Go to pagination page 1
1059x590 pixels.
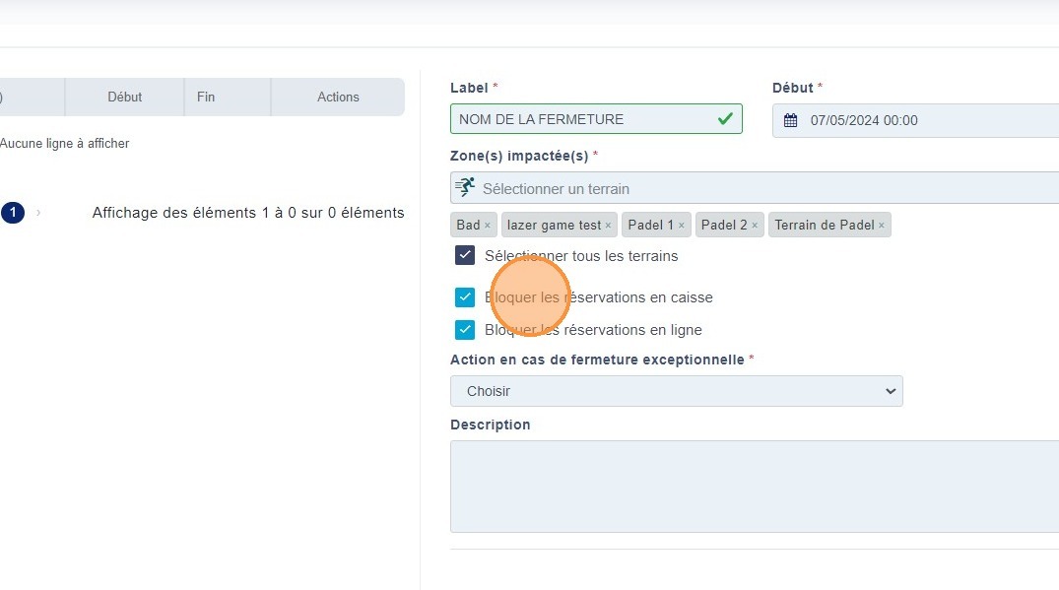coord(12,212)
